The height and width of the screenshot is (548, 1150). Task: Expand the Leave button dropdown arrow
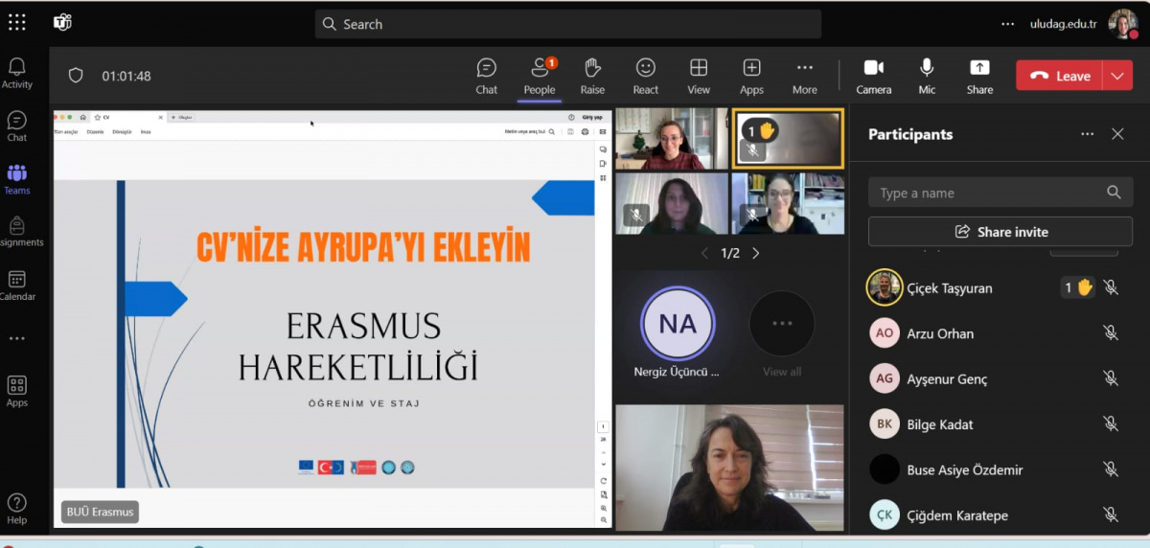point(1117,76)
